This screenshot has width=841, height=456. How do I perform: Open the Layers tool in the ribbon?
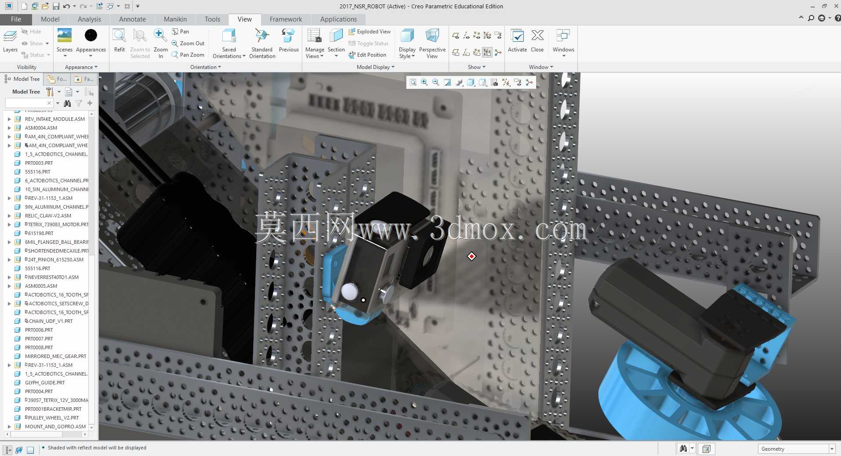[x=10, y=40]
